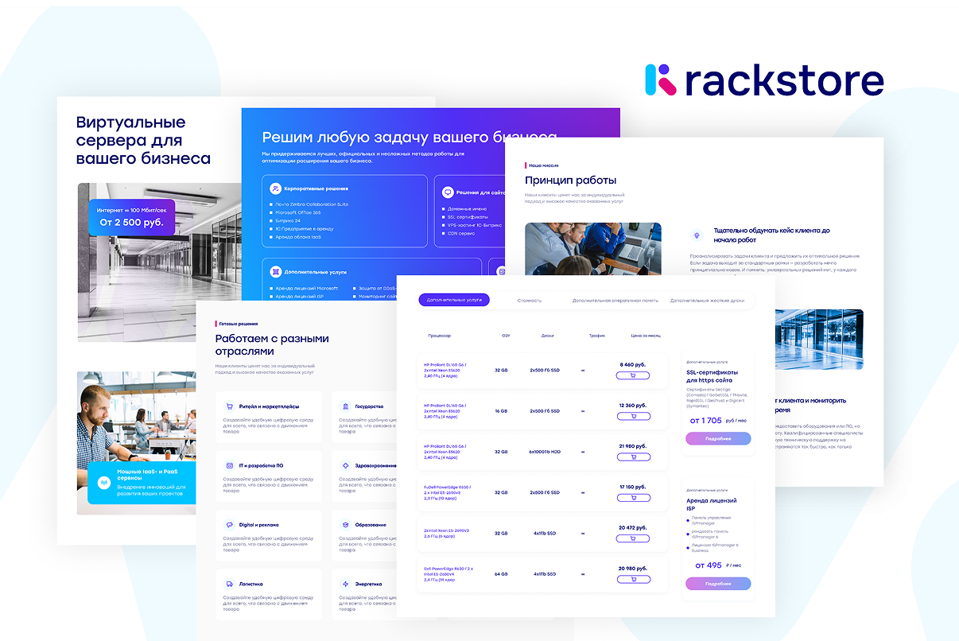Switch to the Стоимость tab
Viewport: 959px width, 641px height.
(x=529, y=301)
